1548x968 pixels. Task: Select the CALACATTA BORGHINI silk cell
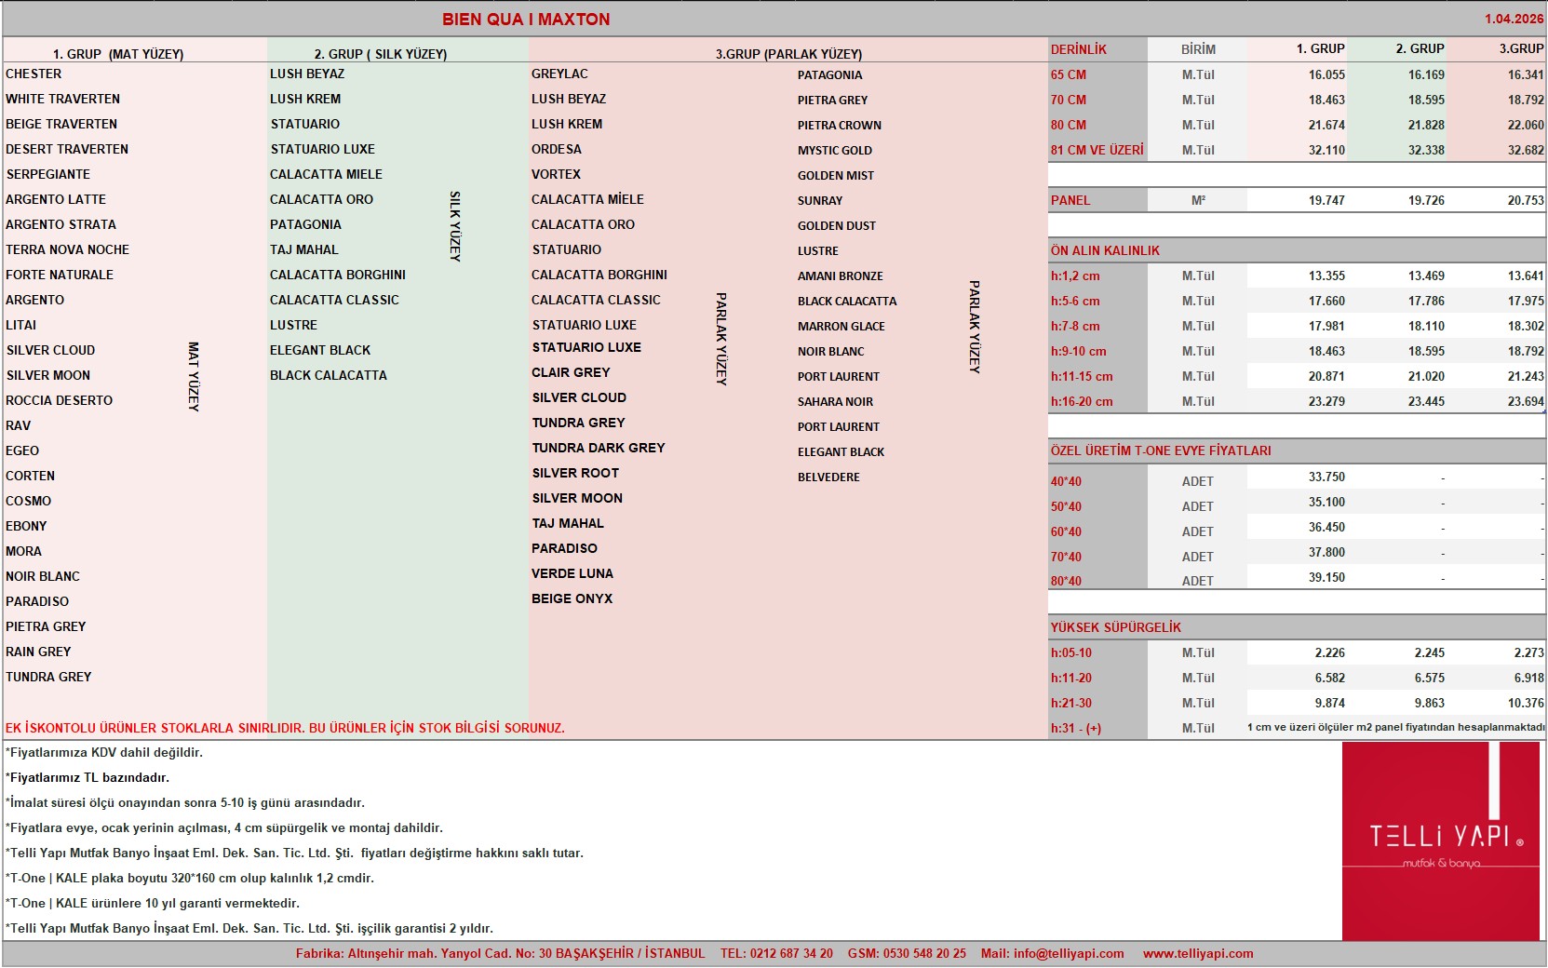pyautogui.click(x=338, y=275)
